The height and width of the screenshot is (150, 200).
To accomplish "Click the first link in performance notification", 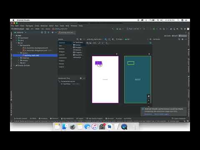I will [148, 114].
